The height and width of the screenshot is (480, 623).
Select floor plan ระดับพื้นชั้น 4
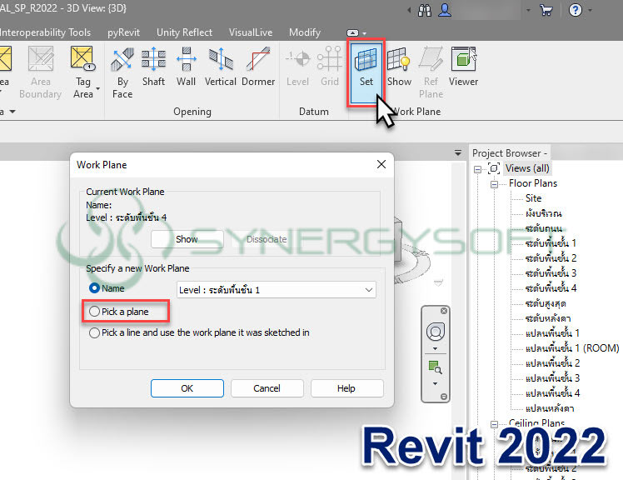(x=551, y=288)
